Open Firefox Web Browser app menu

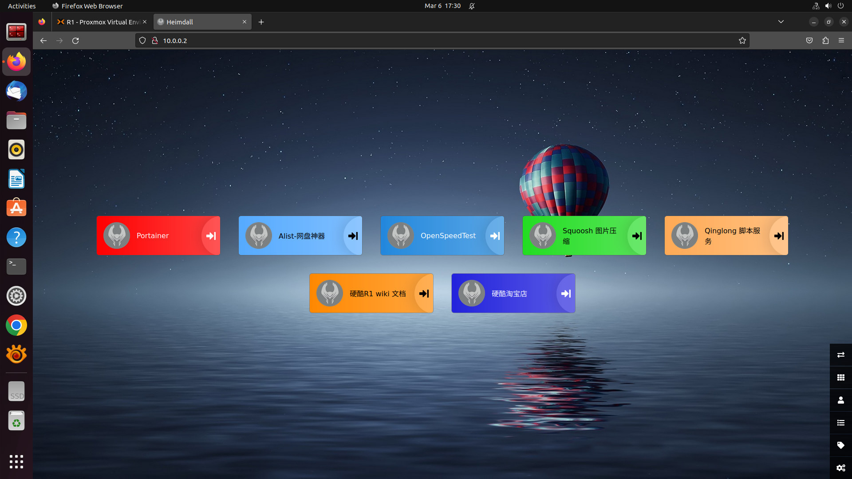point(87,6)
